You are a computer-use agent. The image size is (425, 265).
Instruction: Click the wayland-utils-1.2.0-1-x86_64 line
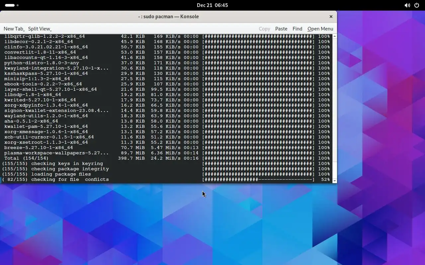point(167,116)
